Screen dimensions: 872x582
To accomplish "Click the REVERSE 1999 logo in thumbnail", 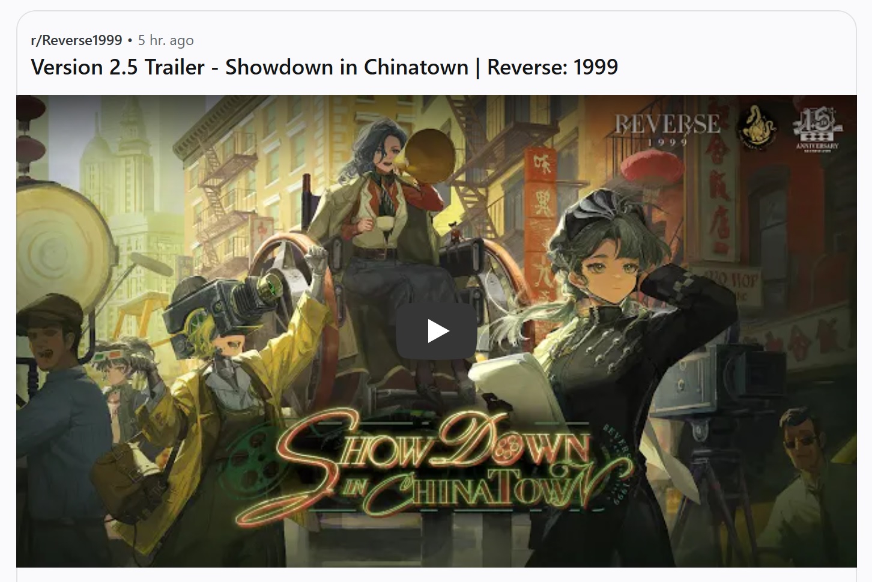I will coord(667,128).
